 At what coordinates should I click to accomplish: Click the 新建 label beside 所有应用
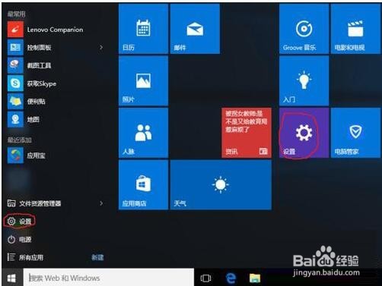pos(97,257)
